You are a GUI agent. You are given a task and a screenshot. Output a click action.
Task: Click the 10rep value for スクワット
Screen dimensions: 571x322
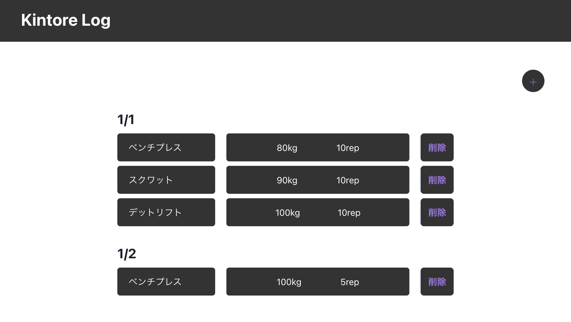tap(348, 180)
